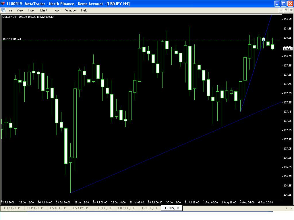Click the 1 Aug 00:00 time label
This screenshot has height=220, width=294.
click(210, 202)
